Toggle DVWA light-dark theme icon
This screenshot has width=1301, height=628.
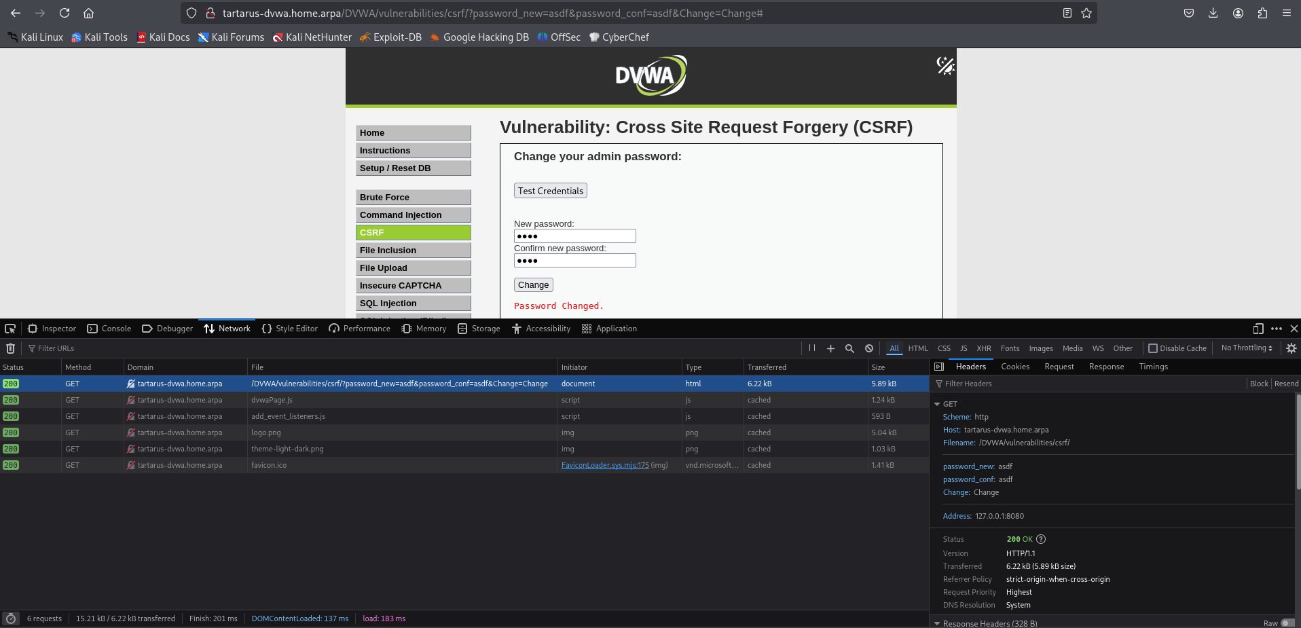[945, 65]
